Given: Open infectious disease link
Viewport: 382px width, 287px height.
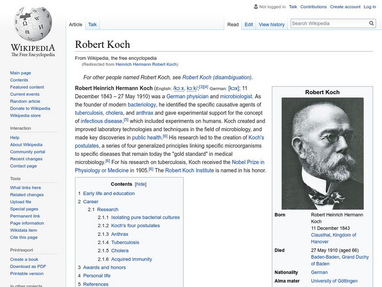Looking at the screenshot, I should click(101, 121).
